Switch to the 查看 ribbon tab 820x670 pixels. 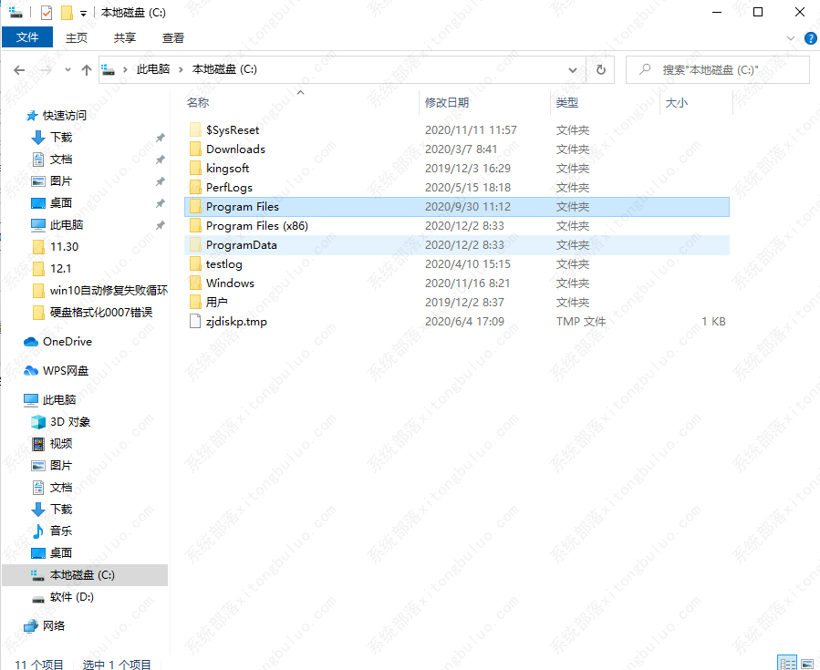[171, 38]
